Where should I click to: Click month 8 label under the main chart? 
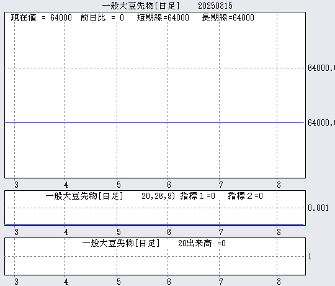click(x=279, y=185)
